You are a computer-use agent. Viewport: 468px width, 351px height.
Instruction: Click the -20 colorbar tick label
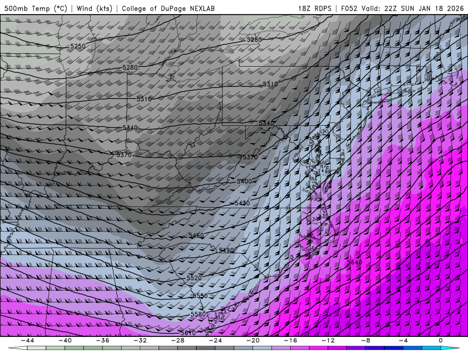[x=253, y=340]
